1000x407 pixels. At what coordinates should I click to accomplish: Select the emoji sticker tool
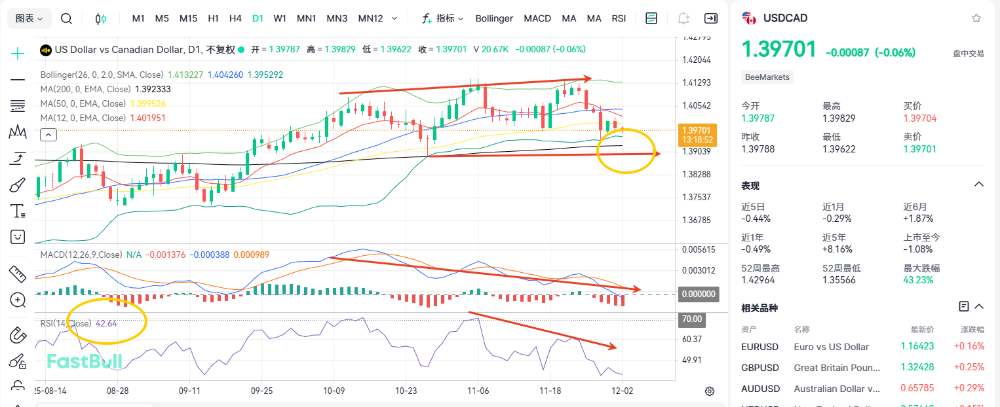coord(18,237)
